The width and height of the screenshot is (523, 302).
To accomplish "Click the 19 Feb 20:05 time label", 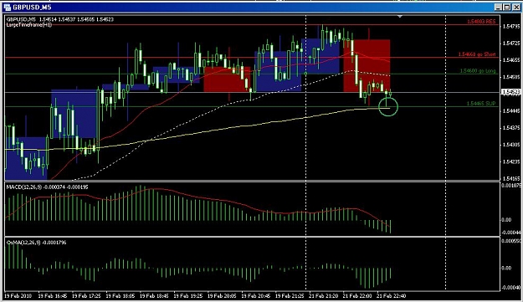I will click(222, 295).
